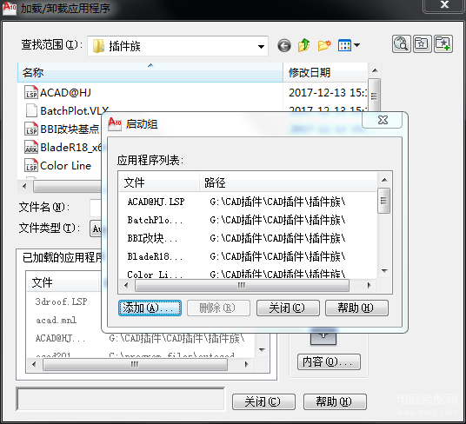This screenshot has width=466, height=424.
Task: Click the file list horizontal scrollbar left arrow
Action: coord(24,187)
